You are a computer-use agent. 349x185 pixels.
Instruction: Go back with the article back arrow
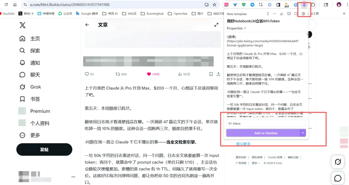pos(87,25)
